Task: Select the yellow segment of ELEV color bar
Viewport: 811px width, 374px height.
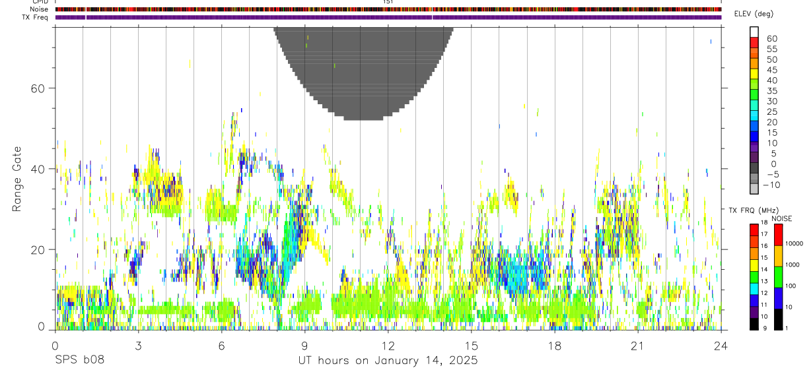Action: pyautogui.click(x=755, y=73)
